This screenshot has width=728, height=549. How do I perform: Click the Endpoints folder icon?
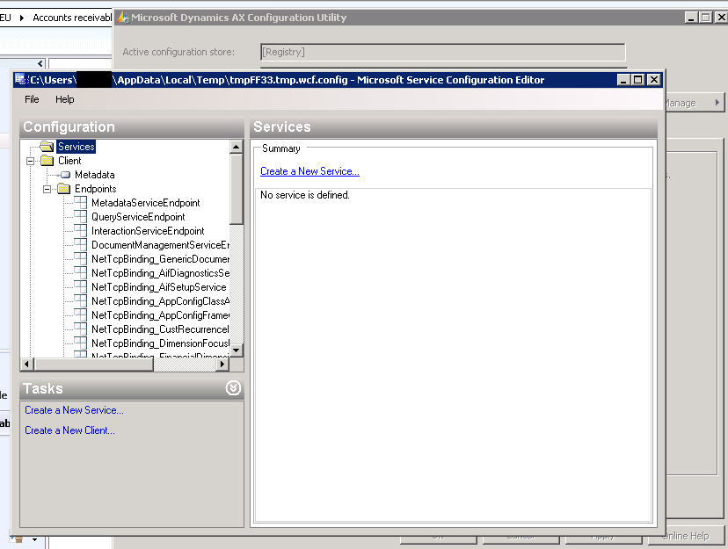[x=64, y=188]
